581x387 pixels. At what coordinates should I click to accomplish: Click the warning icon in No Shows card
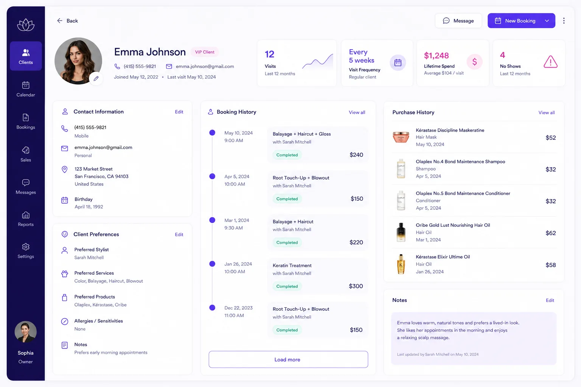point(550,62)
